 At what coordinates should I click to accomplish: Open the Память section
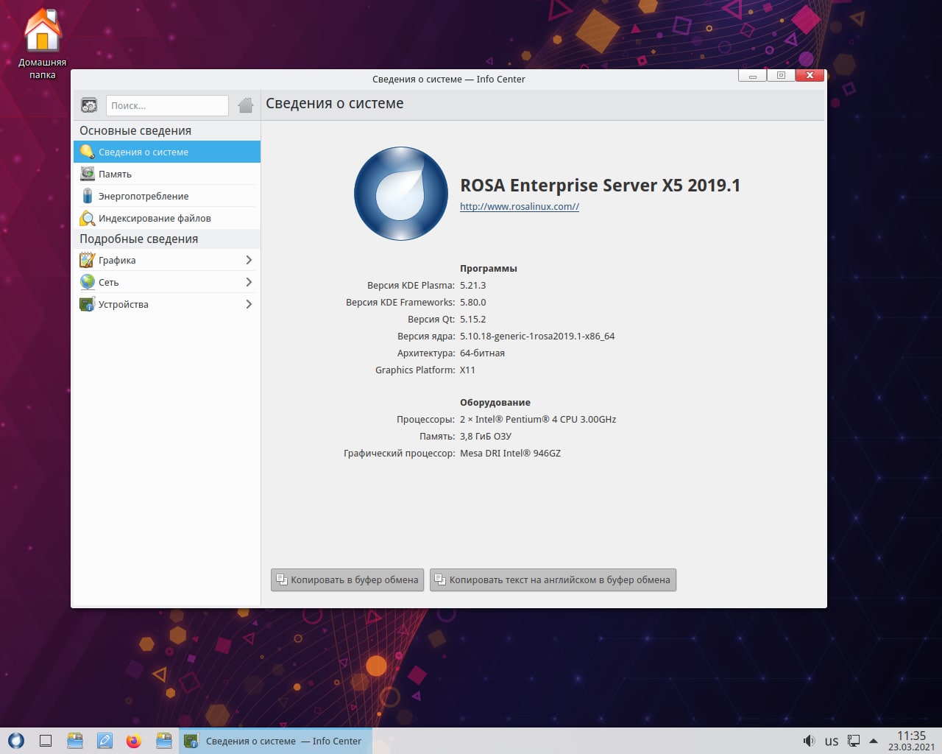pos(167,174)
